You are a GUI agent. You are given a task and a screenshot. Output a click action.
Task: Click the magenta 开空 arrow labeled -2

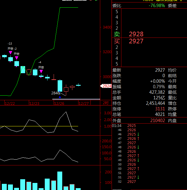tap(17, 58)
